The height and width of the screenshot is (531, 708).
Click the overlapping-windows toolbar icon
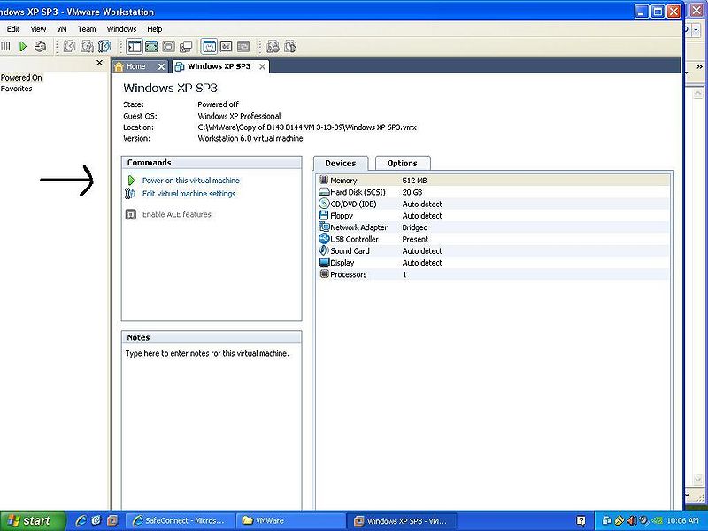point(186,47)
